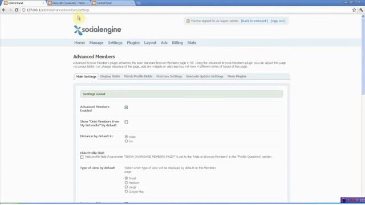The width and height of the screenshot is (365, 205).
Task: Click the site info icon in address bar
Action: tap(23, 10)
